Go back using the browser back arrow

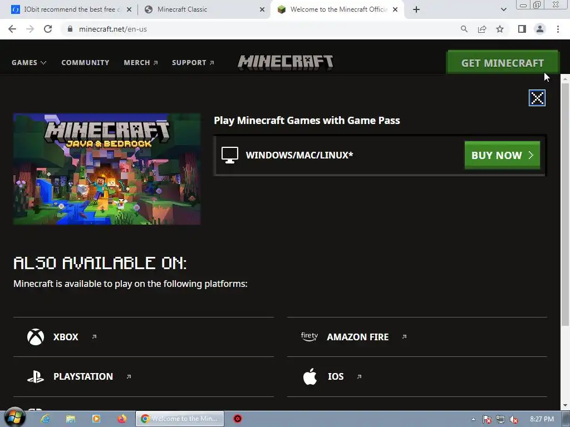point(12,29)
